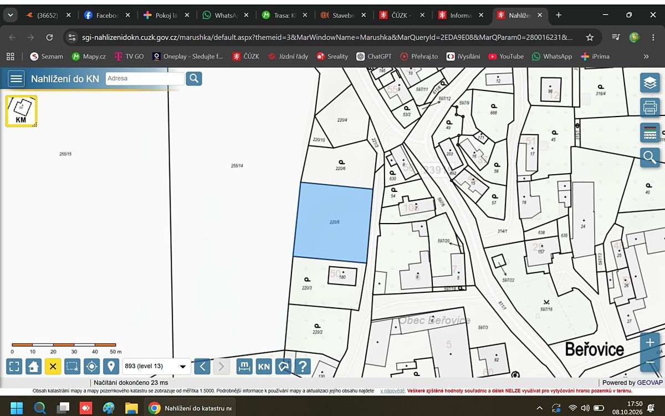Select the distance measurement tool
The width and height of the screenshot is (665, 416).
coord(244,366)
